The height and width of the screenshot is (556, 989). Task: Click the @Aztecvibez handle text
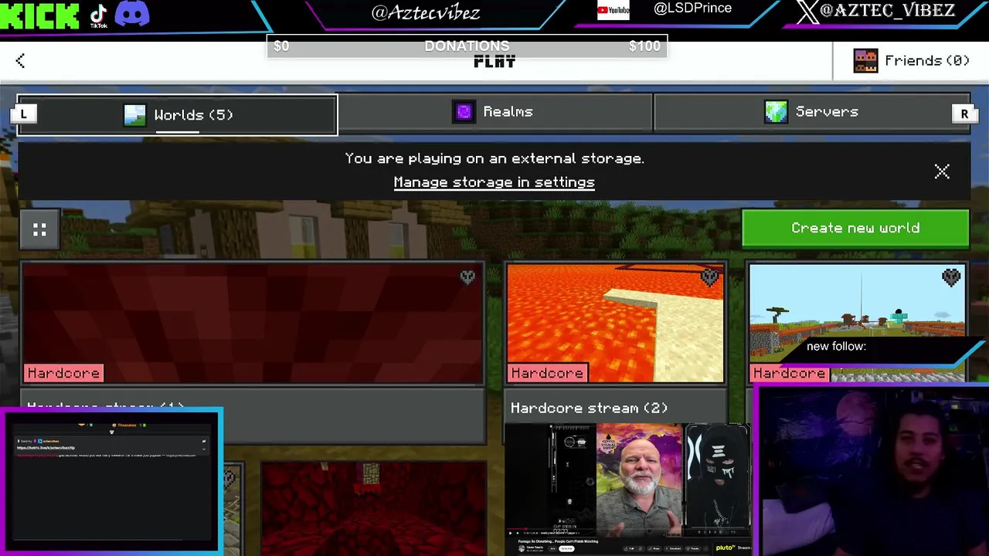pyautogui.click(x=426, y=12)
